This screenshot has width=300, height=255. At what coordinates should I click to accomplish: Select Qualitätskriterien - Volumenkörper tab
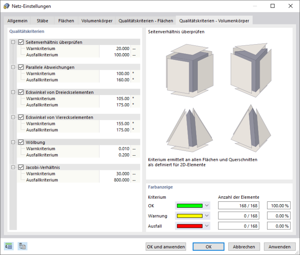point(214,20)
